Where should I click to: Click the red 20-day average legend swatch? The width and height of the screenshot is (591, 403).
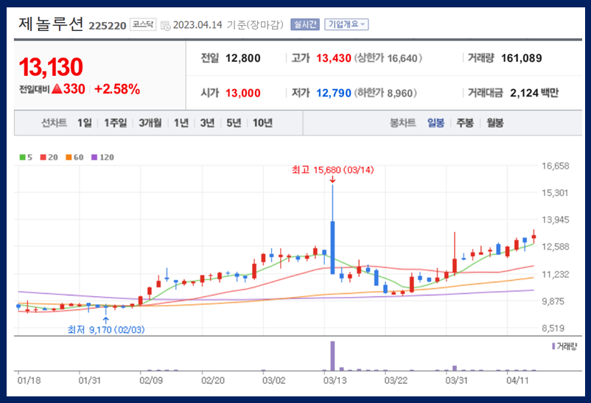(43, 157)
